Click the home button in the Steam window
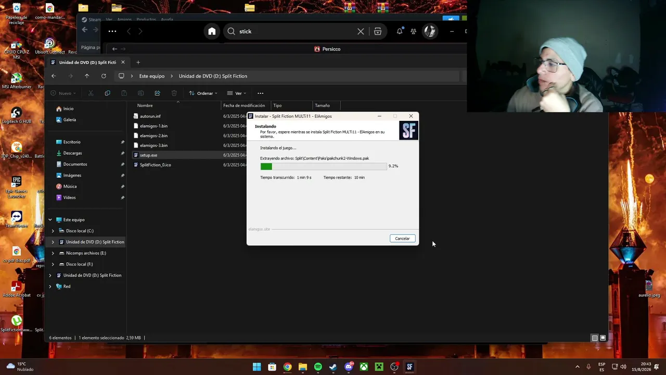 pos(212,31)
